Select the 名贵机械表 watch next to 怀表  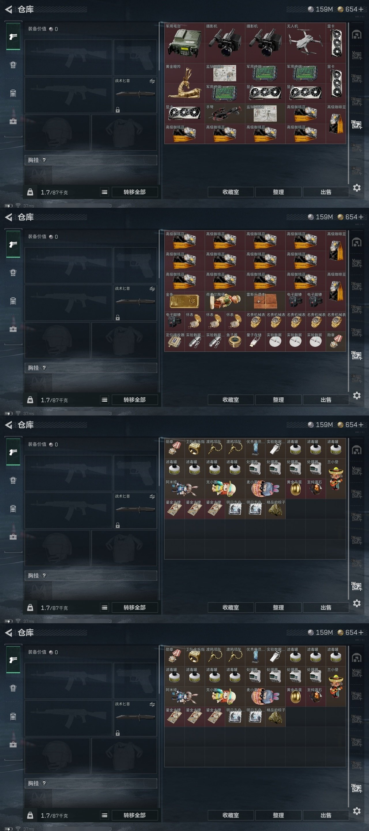pos(255,321)
